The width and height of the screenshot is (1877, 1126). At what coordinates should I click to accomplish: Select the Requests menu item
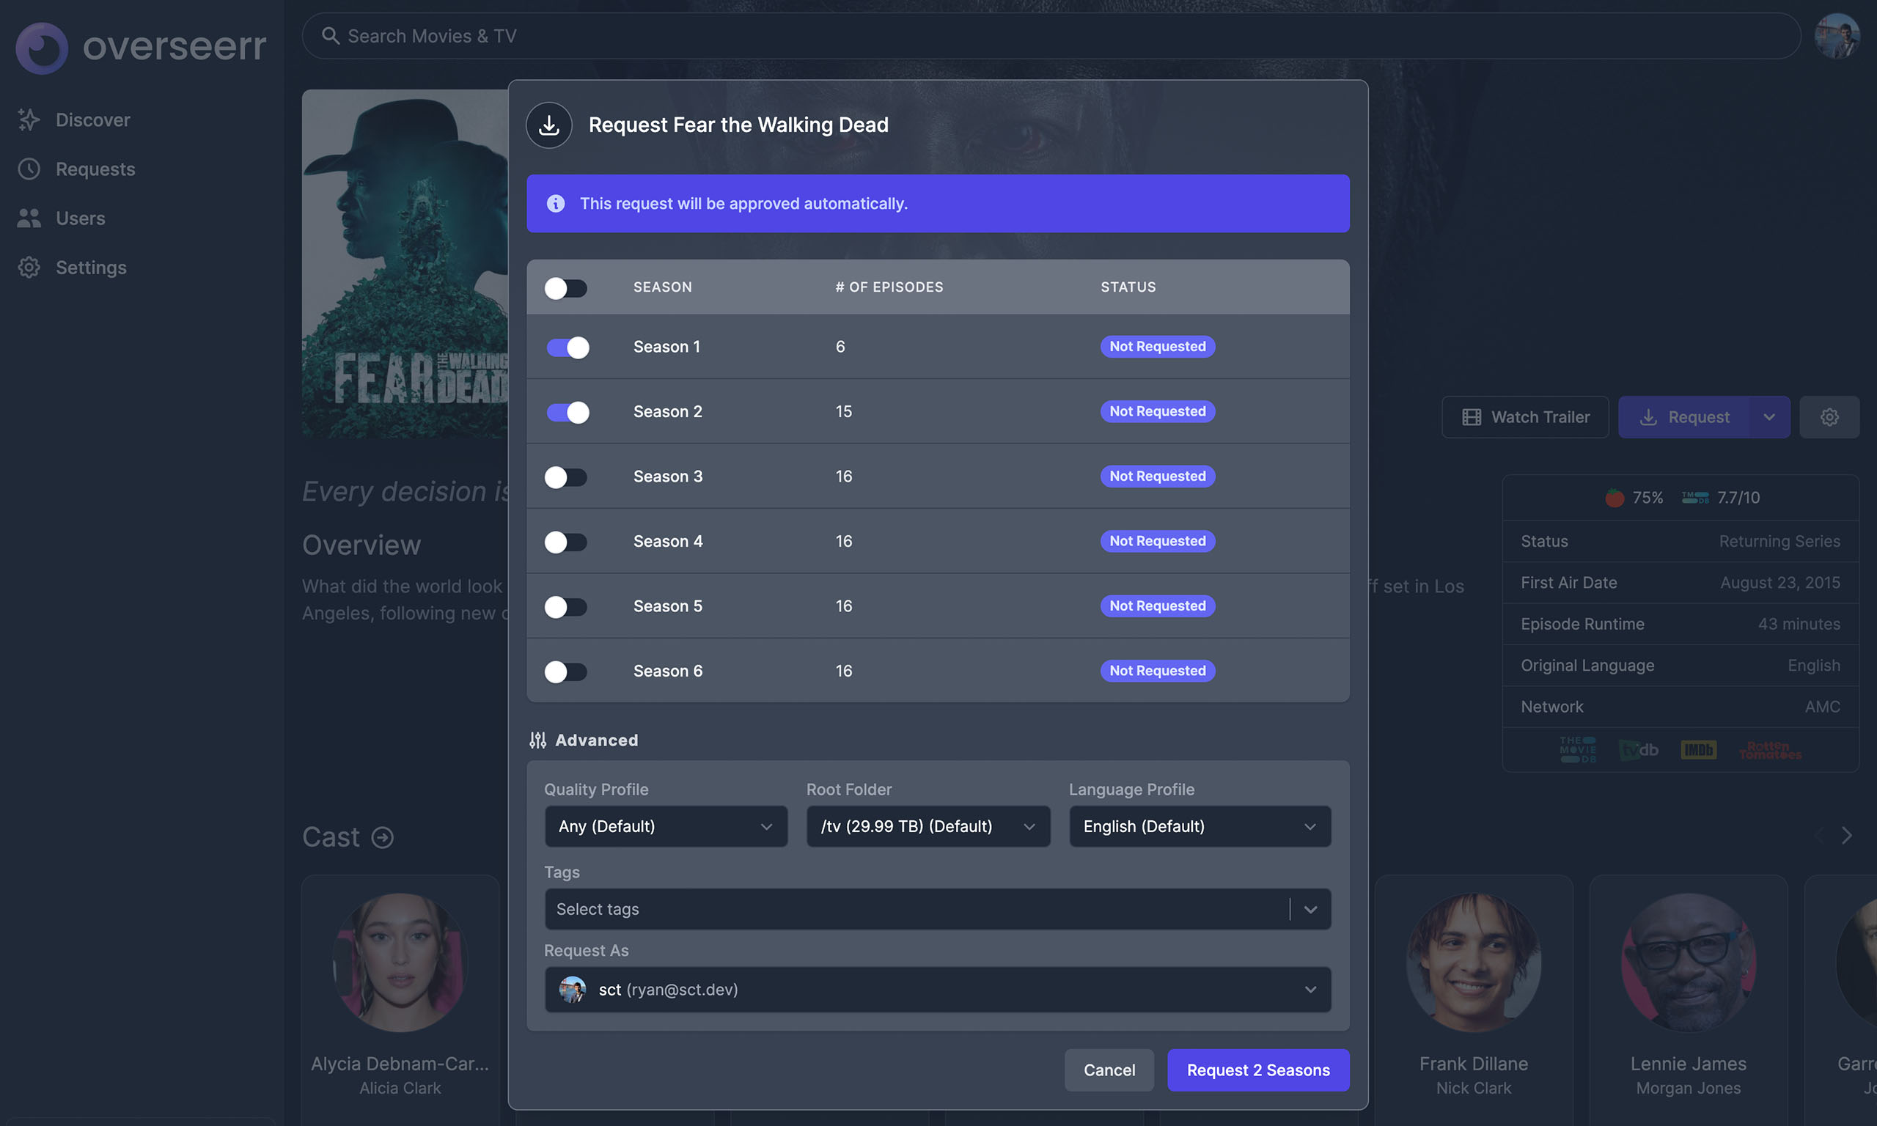94,168
